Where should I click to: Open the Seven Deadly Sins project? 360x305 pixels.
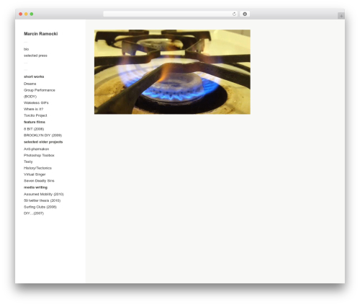pos(39,181)
